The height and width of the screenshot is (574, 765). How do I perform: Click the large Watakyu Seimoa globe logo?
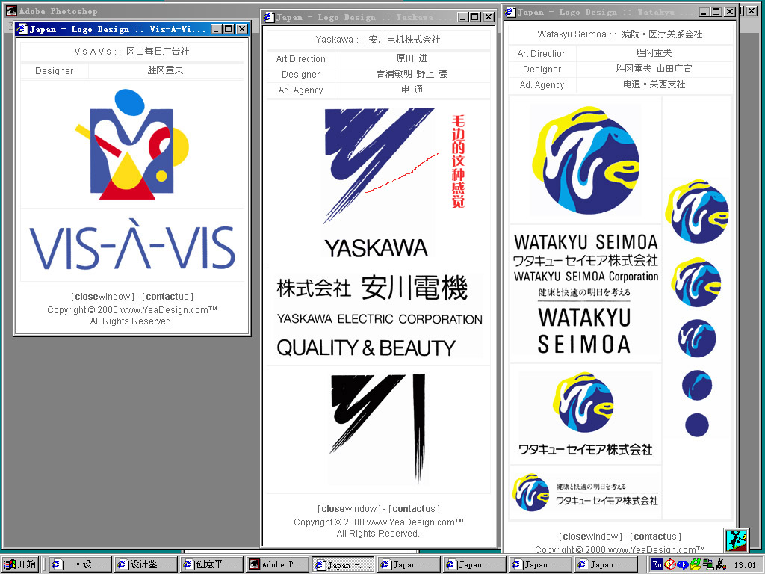[x=585, y=160]
